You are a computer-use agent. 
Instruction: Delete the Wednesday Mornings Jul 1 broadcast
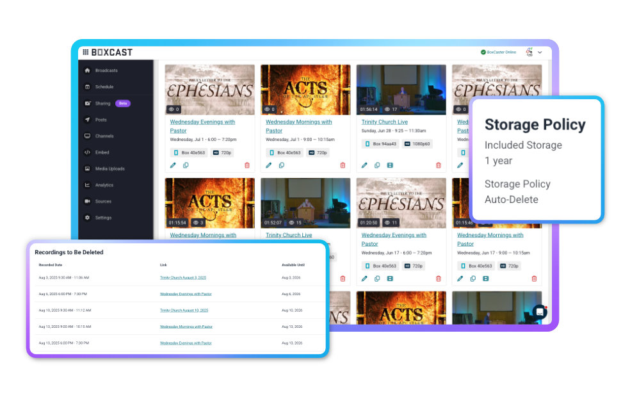[x=343, y=165]
